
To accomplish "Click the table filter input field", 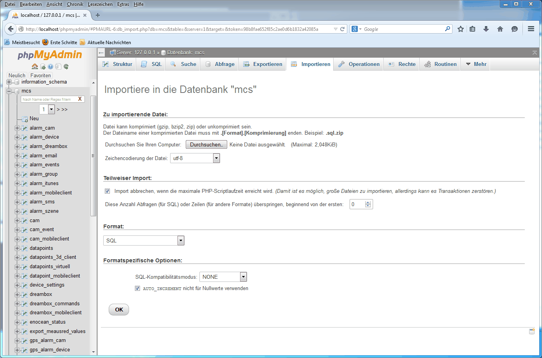I will tap(48, 100).
